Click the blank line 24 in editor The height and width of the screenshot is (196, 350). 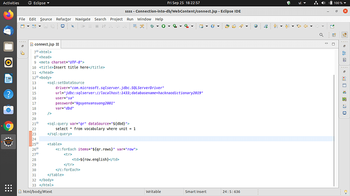point(186,139)
